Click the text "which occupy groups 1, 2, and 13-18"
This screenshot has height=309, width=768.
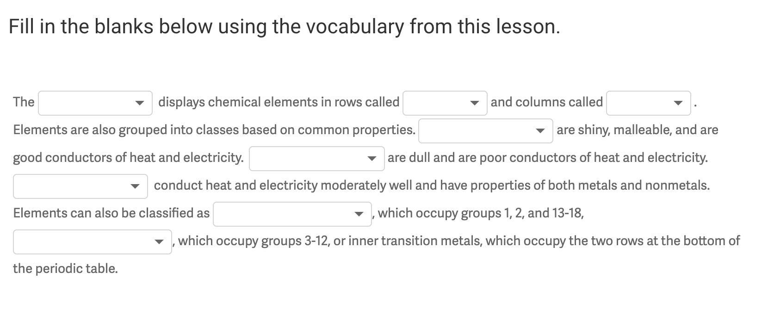click(481, 213)
